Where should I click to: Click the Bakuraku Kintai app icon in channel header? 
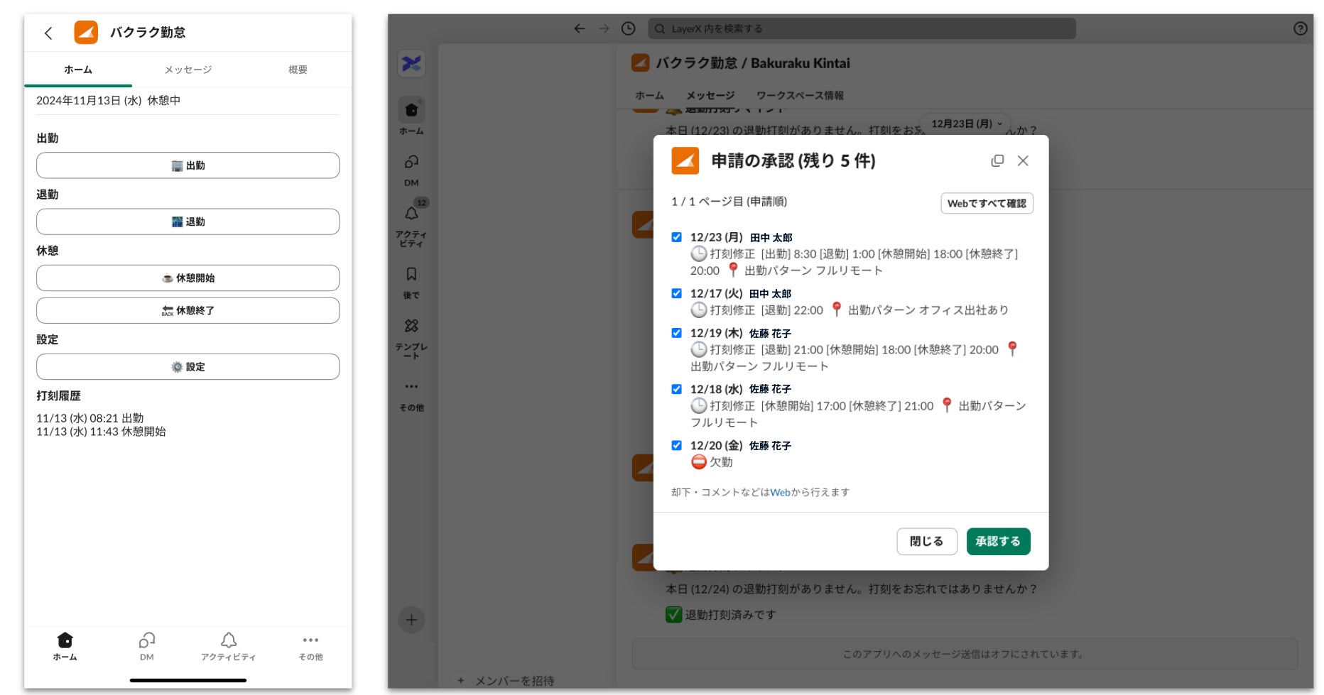[640, 63]
